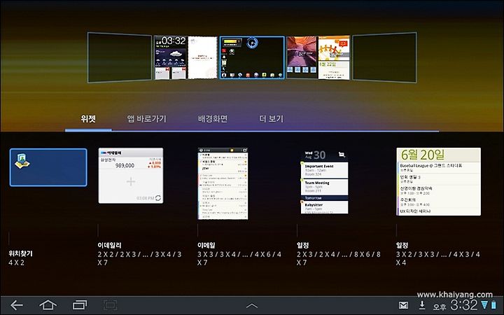Screen dimensions: 504x315
Task: Tap the 이메일 label
Action: tap(206, 245)
